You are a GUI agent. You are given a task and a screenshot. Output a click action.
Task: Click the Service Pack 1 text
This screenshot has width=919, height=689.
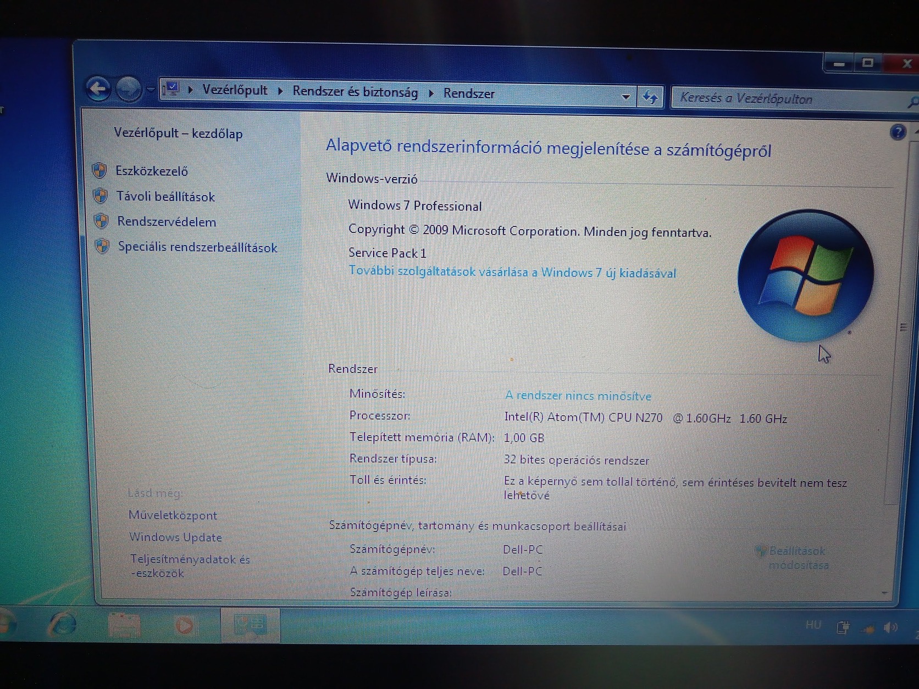click(387, 253)
